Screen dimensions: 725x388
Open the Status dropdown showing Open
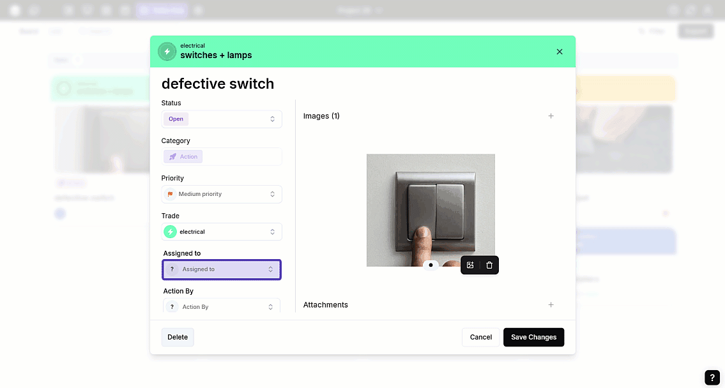tap(222, 119)
